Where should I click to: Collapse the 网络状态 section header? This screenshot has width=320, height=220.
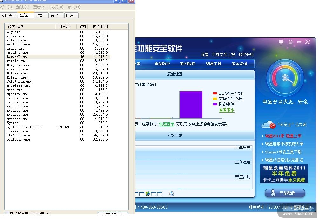[195, 136]
